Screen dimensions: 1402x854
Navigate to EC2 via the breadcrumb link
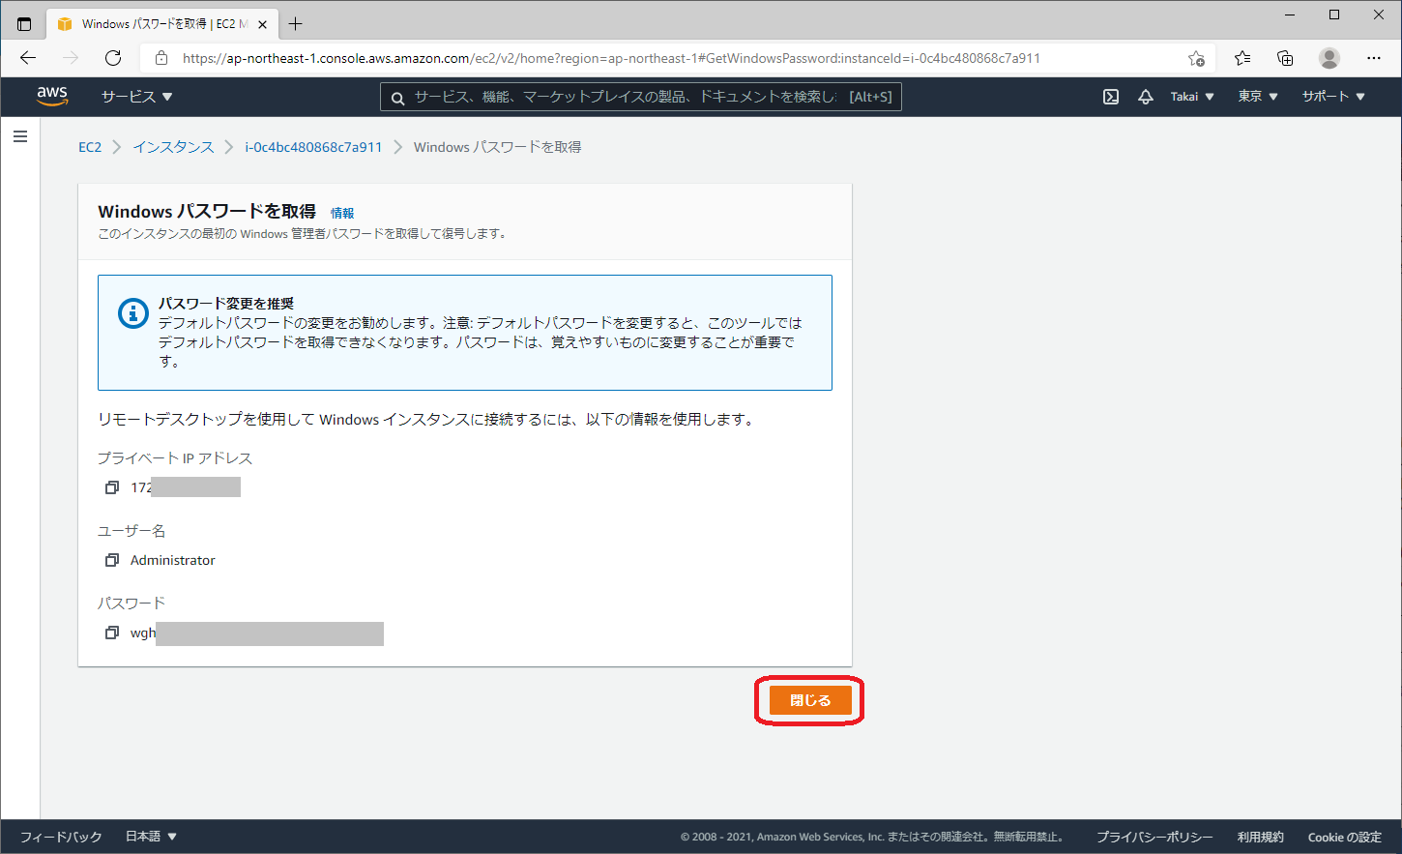pyautogui.click(x=89, y=146)
